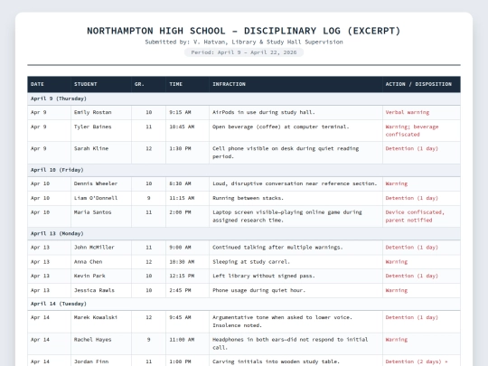Click Liam O'Donnell's 'Detention (1 day)' action
The height and width of the screenshot is (366, 488).
point(412,198)
